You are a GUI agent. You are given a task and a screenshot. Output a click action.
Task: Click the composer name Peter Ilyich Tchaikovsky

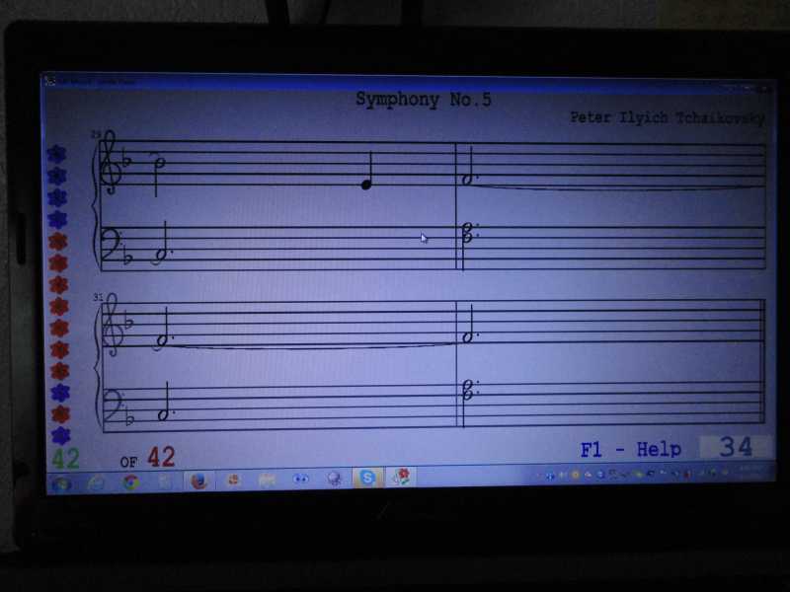pos(668,117)
